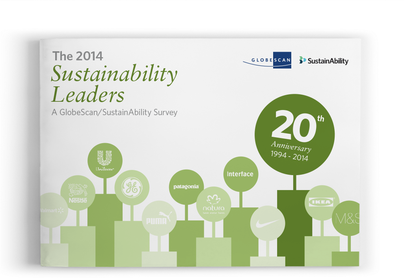Click the '1994 - 2014' date text
This screenshot has width=404, height=280.
(289, 156)
